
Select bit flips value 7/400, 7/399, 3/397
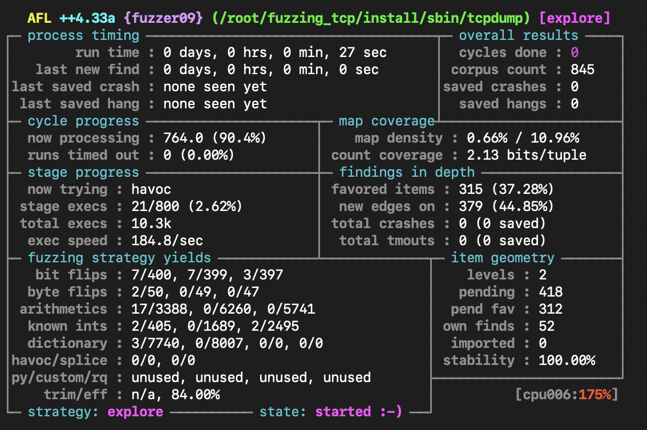pos(207,275)
